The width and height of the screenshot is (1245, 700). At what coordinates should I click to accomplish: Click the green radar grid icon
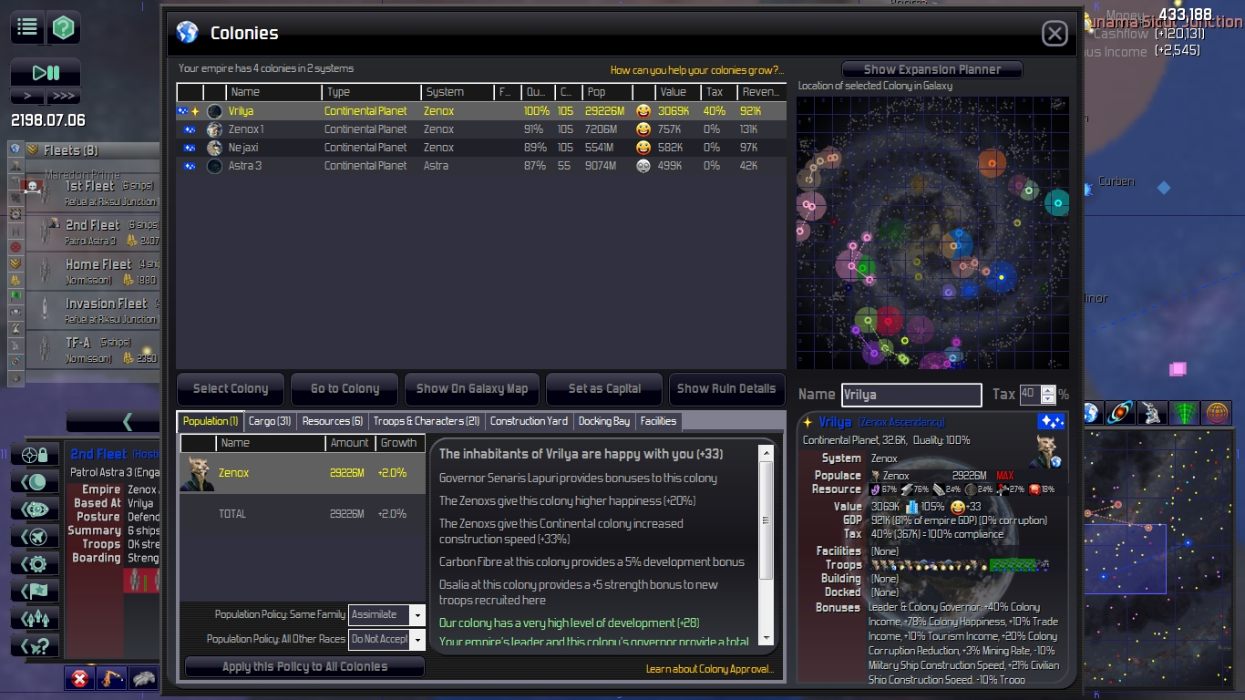(1184, 413)
